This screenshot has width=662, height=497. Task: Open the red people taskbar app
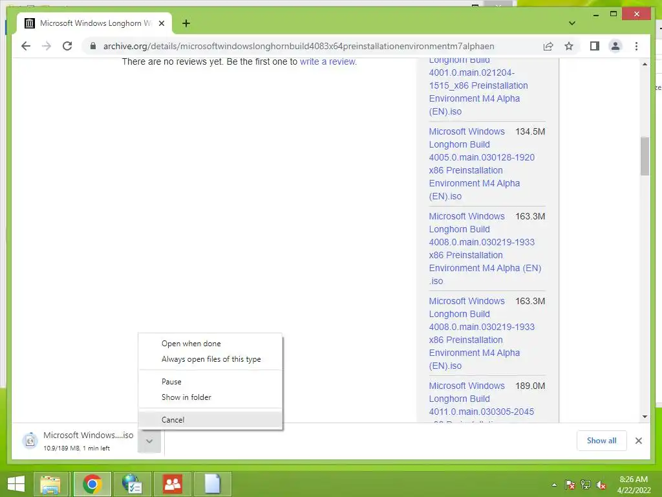172,484
